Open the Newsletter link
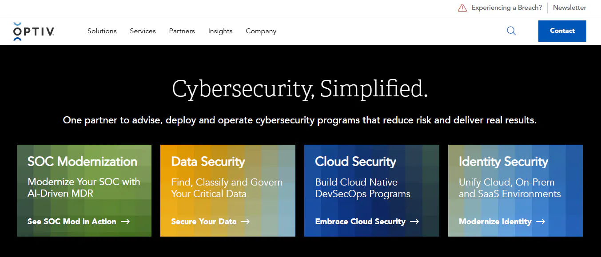 click(x=569, y=8)
